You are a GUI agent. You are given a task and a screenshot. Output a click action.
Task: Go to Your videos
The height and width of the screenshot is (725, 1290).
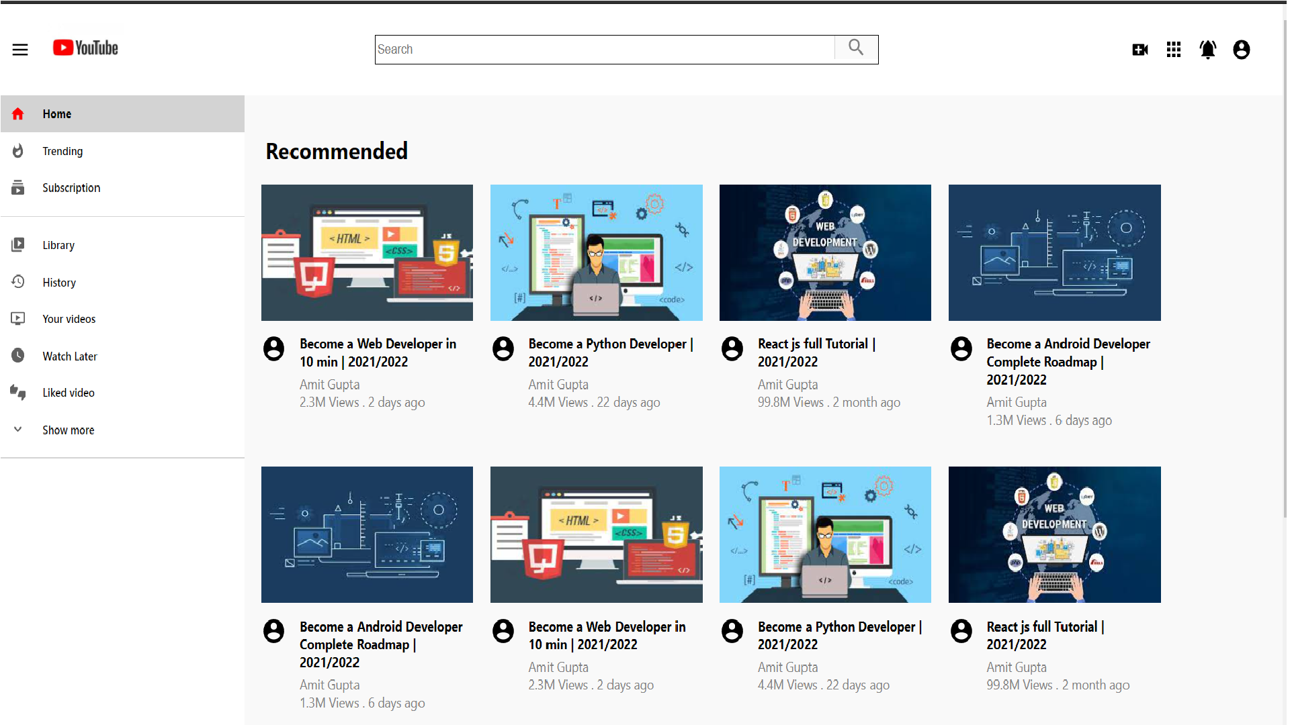[69, 320]
